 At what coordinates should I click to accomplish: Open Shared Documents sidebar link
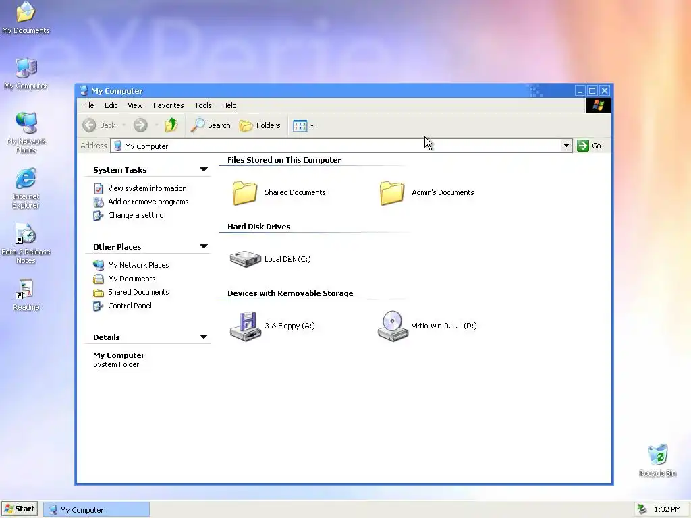point(138,292)
